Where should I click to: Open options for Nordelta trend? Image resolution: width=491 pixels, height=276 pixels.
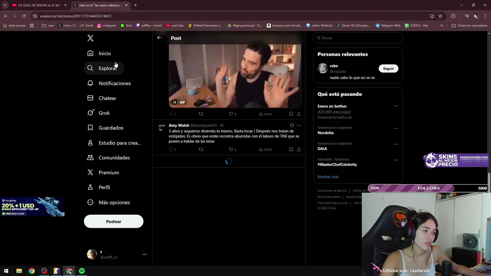[x=396, y=128]
